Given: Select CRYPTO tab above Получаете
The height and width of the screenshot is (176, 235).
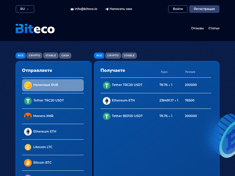Looking at the screenshot, I should point(113,55).
